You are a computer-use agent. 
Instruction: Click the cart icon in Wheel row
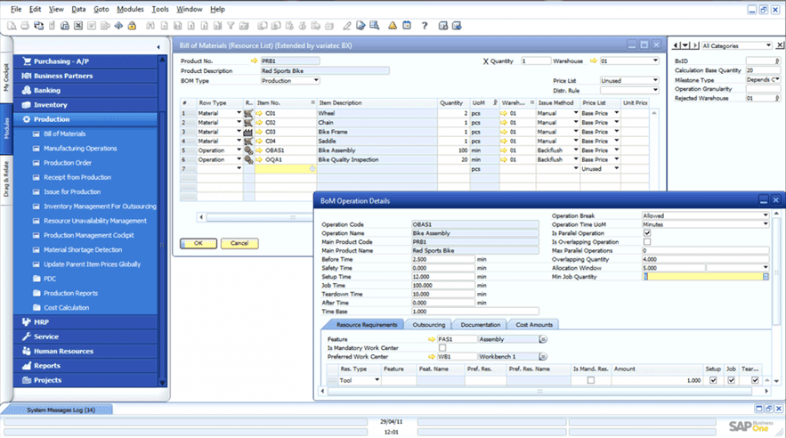248,113
